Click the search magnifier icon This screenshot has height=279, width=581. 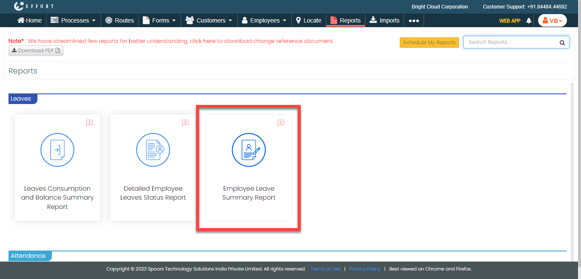[x=562, y=42]
